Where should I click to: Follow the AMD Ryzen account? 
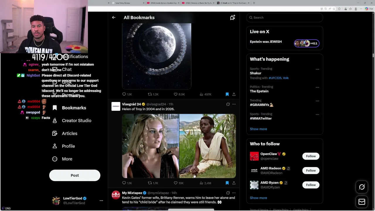tap(311, 185)
